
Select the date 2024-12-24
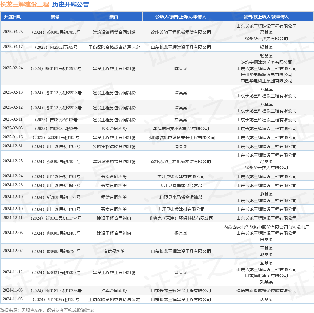(x=13, y=176)
